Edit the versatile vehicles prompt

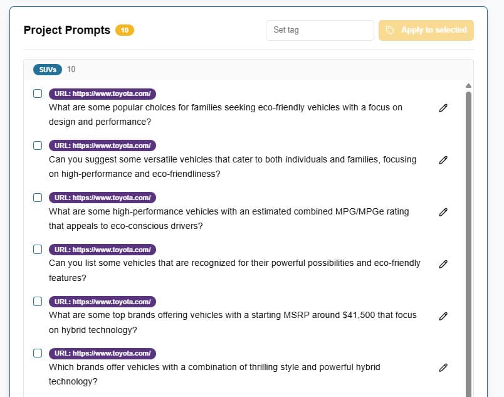click(443, 160)
